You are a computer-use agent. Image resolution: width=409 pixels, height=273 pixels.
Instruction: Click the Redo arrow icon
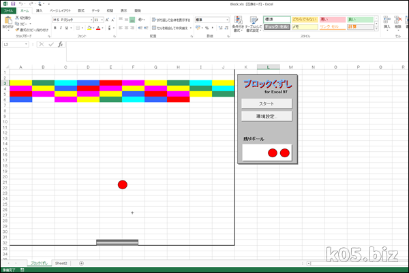click(x=31, y=4)
